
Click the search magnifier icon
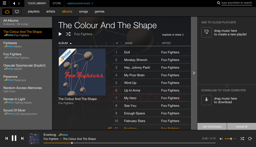point(219,3)
